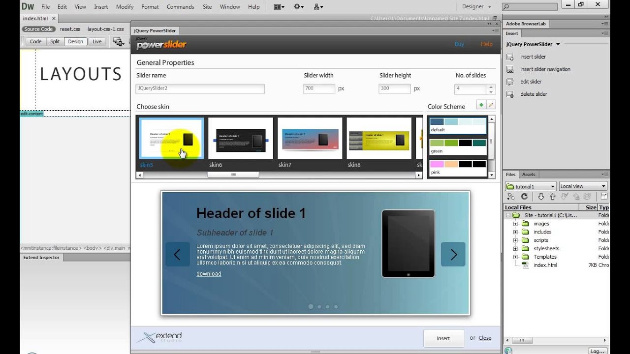Screen dimensions: 630x354
Task: Select the first slide pagination dot
Action: coord(311,306)
